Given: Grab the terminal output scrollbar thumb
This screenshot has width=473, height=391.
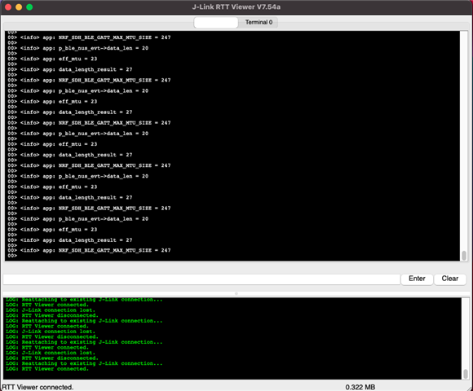Looking at the screenshot, I should point(464,256).
